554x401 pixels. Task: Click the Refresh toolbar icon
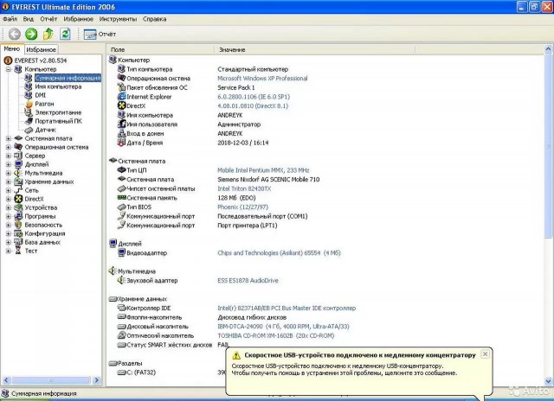[x=65, y=34]
